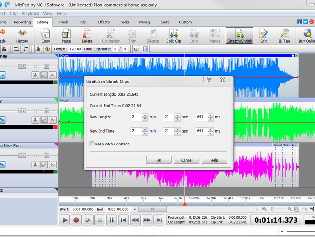Open the Mixing tab
Viewport: 315px width, 237px height.
click(144, 22)
